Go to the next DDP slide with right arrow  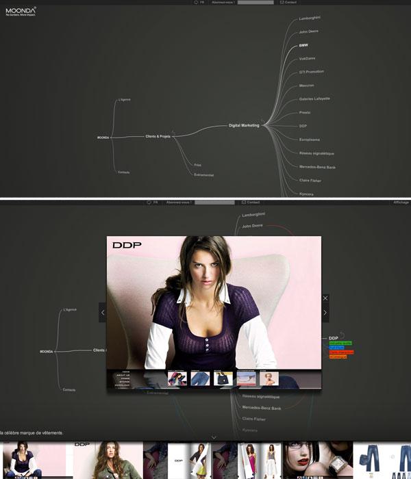tap(325, 313)
